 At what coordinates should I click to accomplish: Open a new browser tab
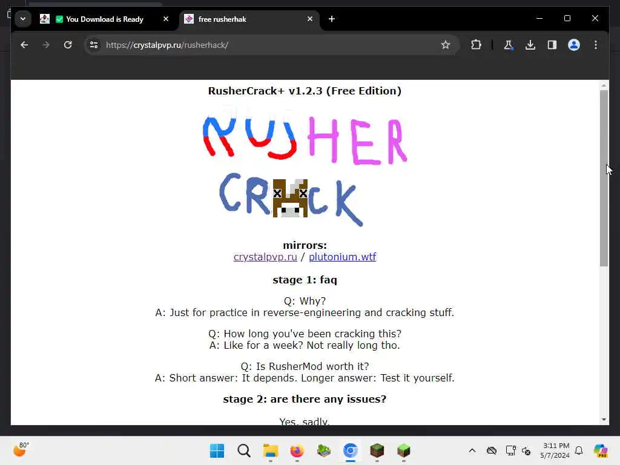point(332,19)
